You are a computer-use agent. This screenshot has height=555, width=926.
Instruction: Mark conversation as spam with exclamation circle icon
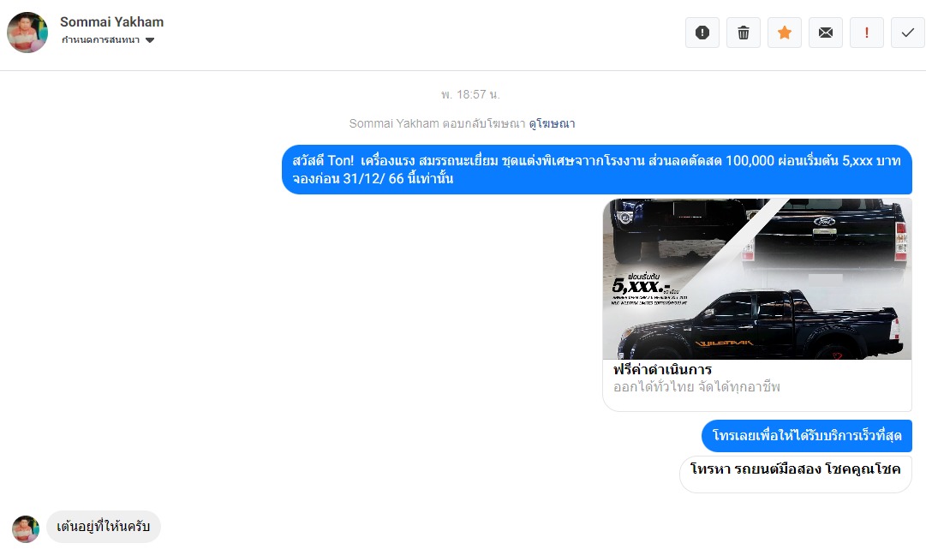click(702, 33)
